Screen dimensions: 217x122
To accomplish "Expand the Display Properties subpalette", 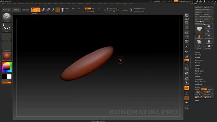I will tap(201, 82).
